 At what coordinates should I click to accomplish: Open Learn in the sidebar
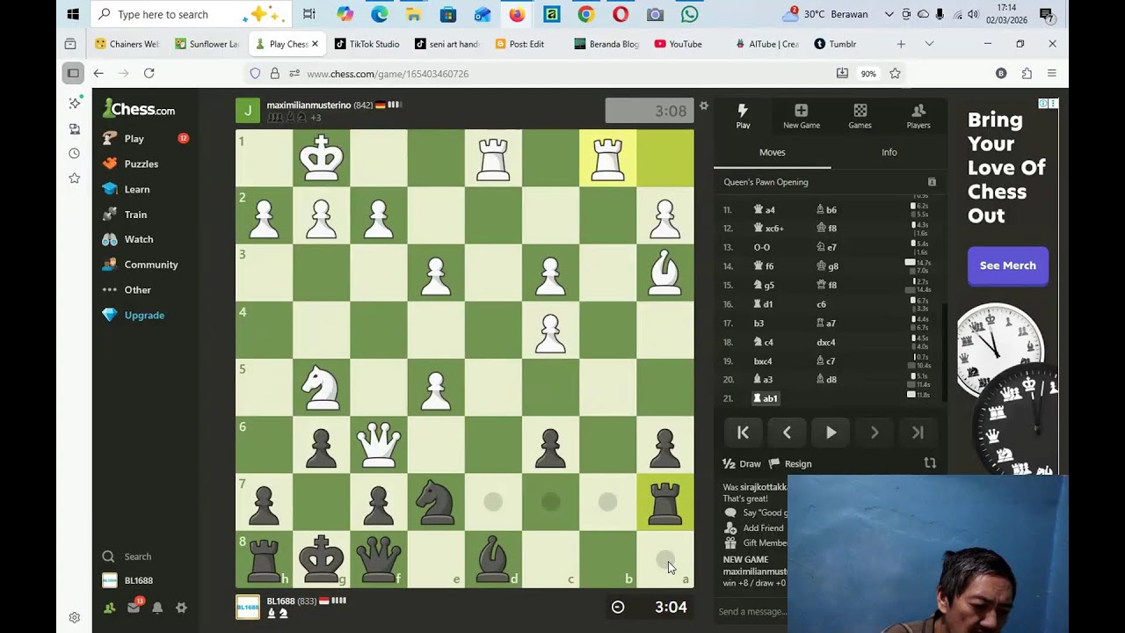pos(136,189)
